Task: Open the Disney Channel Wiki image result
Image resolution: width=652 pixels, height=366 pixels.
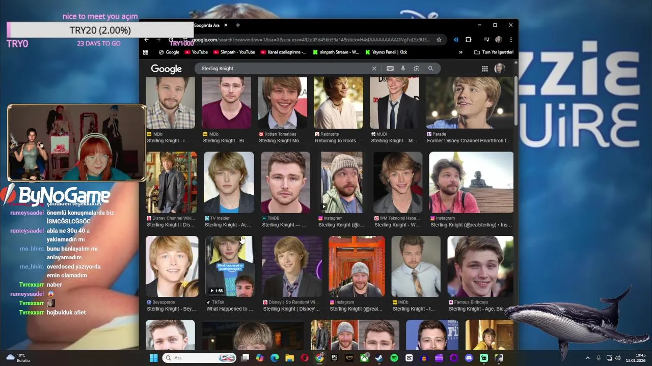Action: point(171,182)
